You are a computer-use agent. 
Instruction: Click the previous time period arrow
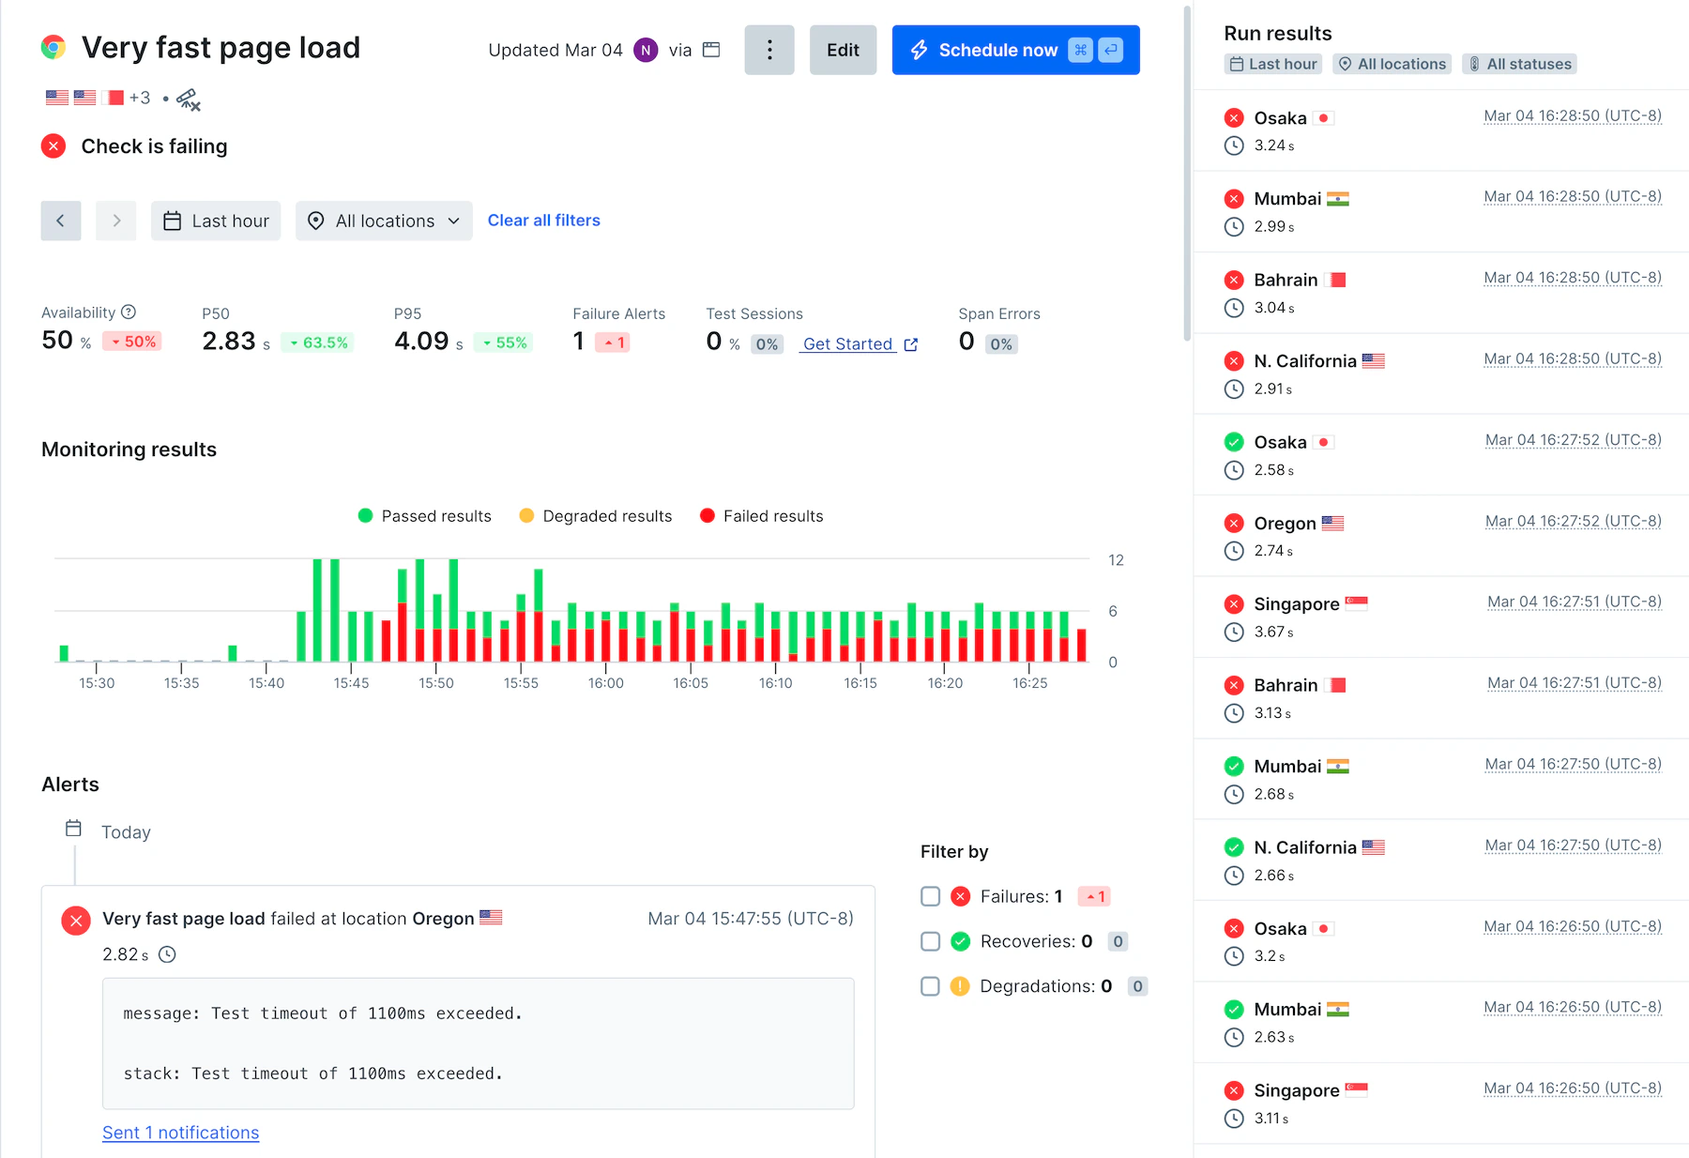[60, 221]
